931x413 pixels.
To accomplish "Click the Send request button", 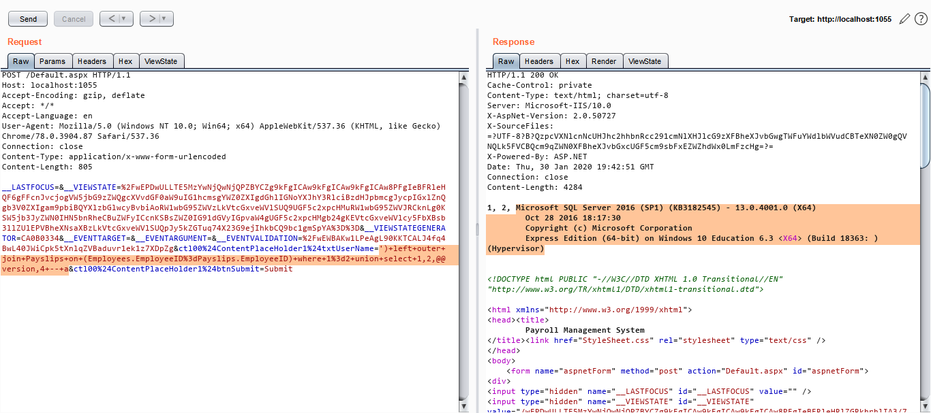I will [x=28, y=19].
